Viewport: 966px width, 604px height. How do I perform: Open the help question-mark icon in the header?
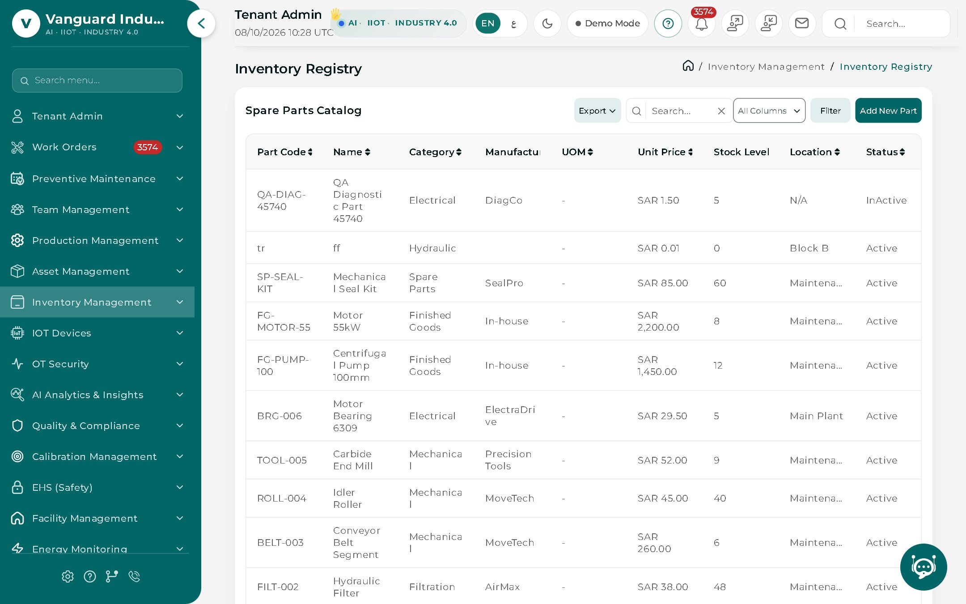pyautogui.click(x=668, y=23)
